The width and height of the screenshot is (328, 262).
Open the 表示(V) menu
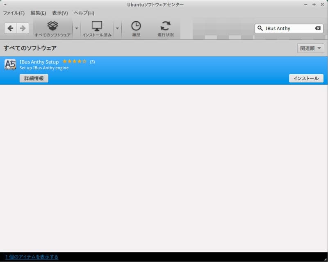click(x=60, y=13)
